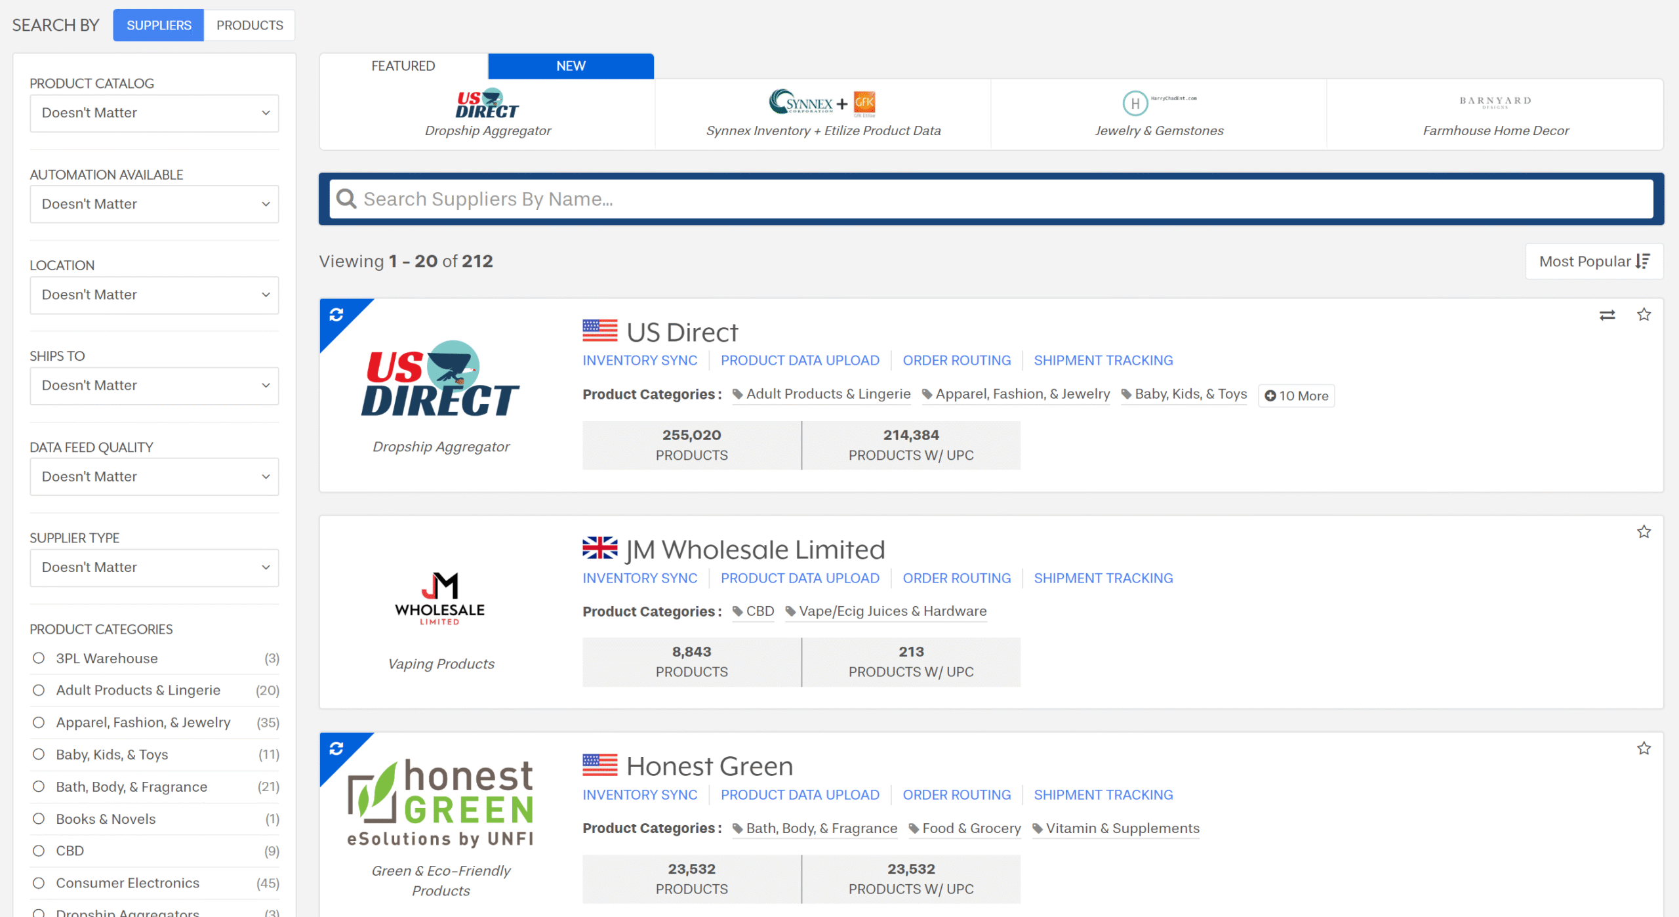Switch search to Products tab
Image resolution: width=1679 pixels, height=917 pixels.
tap(249, 25)
